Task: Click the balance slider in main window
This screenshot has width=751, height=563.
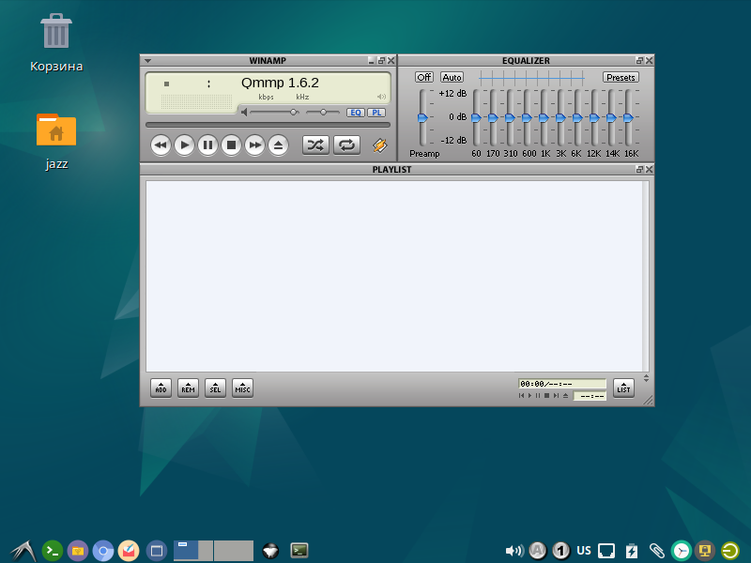Action: click(x=323, y=112)
